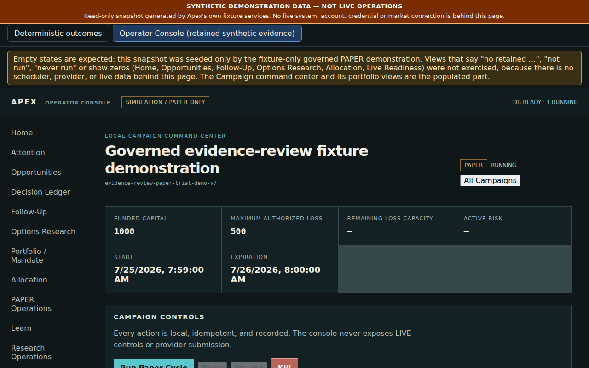Image resolution: width=589 pixels, height=368 pixels.
Task: Click the SYNTHETIC DEMONSTRATION DATA banner title
Action: coord(294,6)
